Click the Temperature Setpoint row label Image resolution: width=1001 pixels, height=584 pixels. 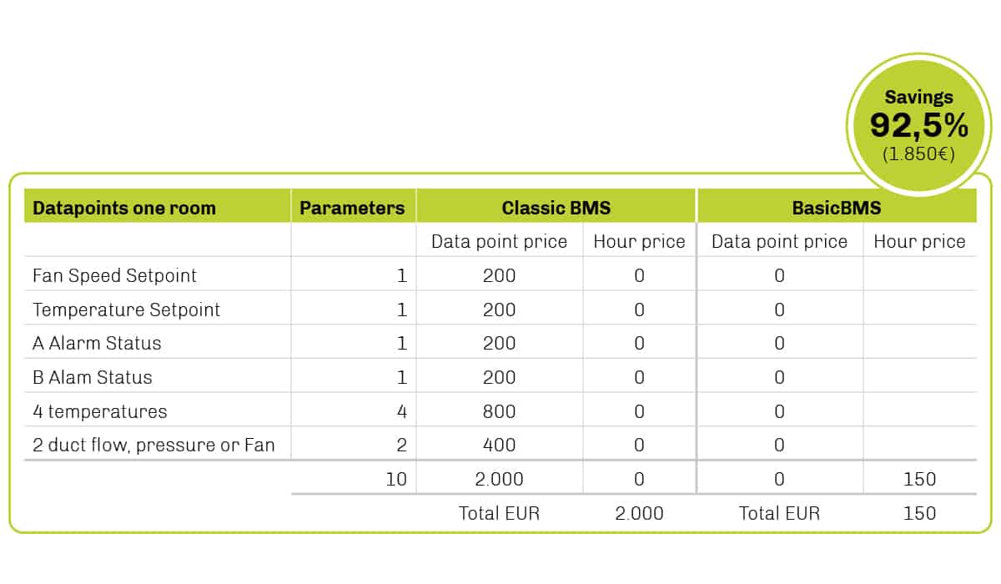[x=127, y=310]
